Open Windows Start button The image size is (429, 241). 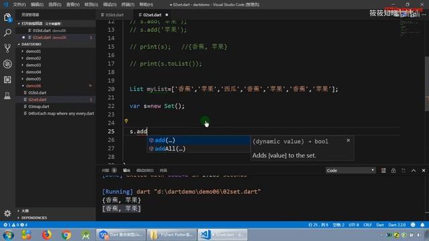click(8, 235)
